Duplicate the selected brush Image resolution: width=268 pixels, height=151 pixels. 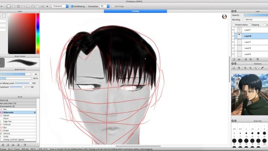pos(18,145)
